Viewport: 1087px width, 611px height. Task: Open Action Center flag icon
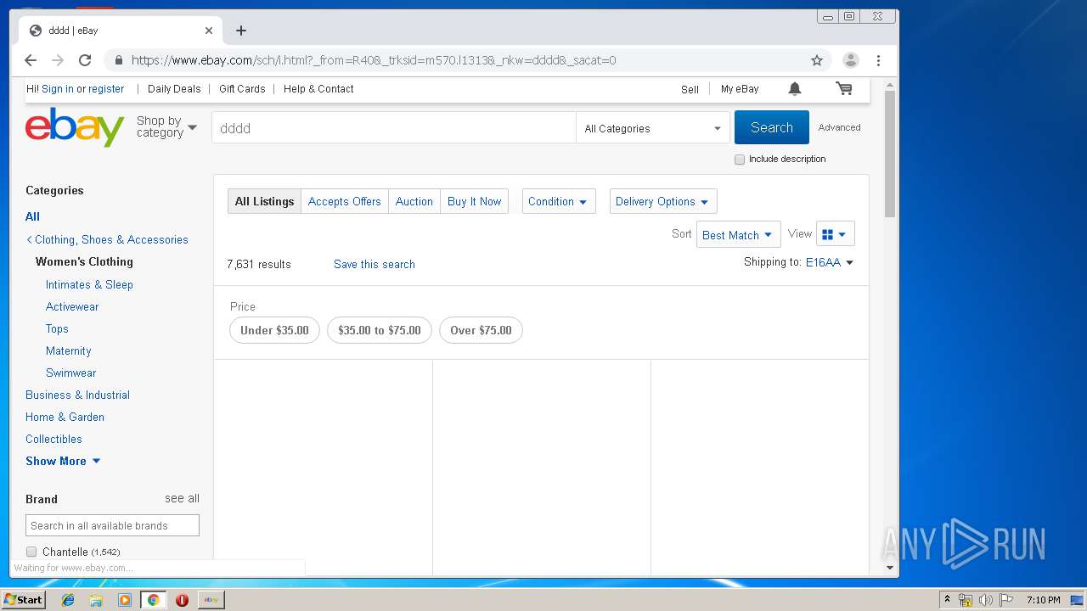click(x=1005, y=600)
